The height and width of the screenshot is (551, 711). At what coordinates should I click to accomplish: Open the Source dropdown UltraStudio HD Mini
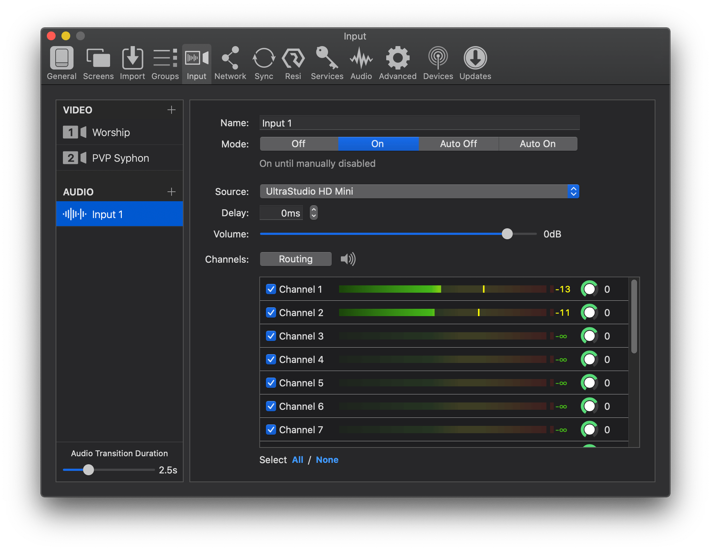coord(419,191)
